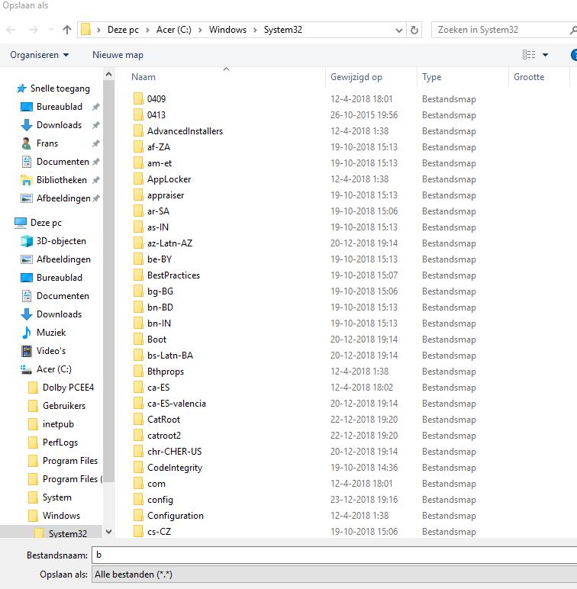
Task: Open the 'Muziek' folder
Action: (x=51, y=333)
